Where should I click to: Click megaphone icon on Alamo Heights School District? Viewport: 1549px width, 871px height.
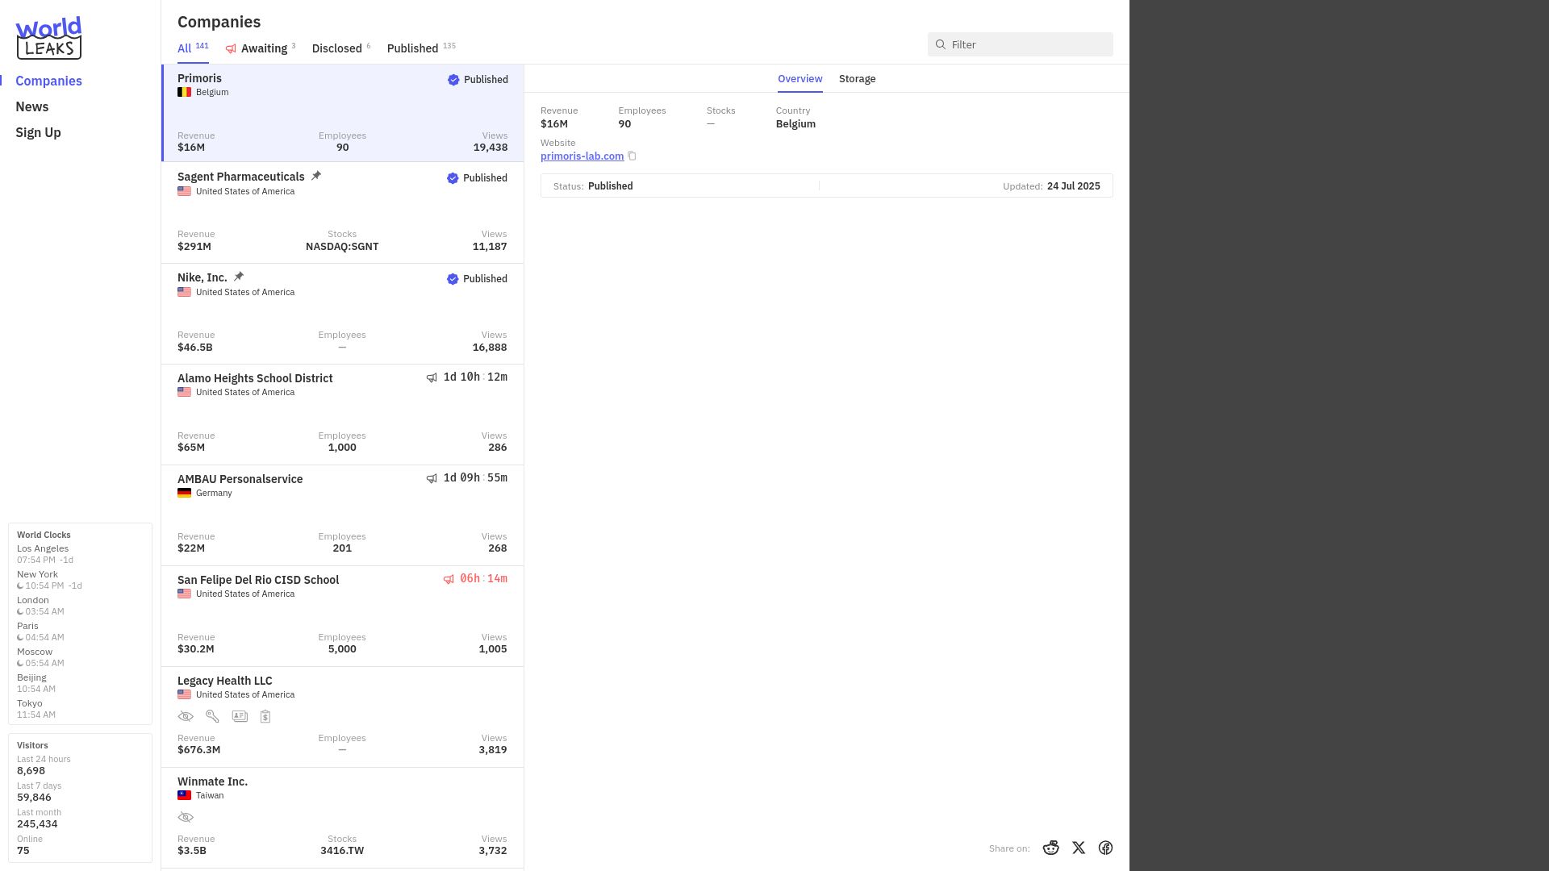tap(432, 377)
